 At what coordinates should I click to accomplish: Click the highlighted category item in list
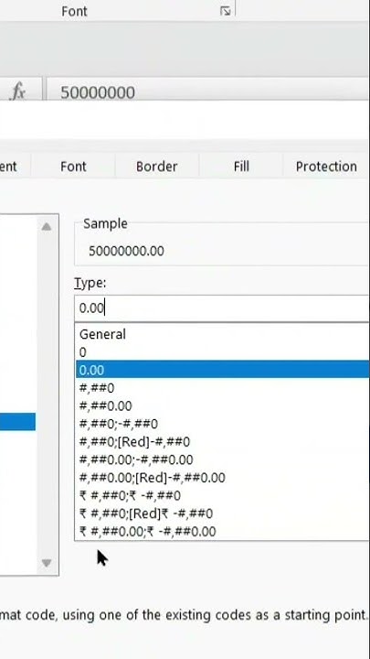[17, 422]
